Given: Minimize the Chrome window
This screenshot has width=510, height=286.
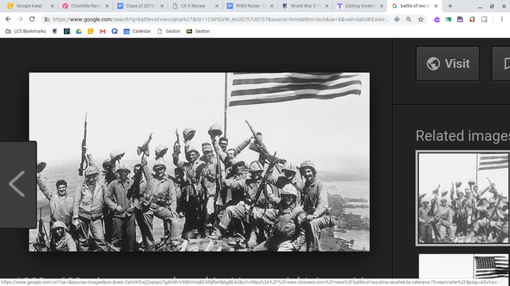Looking at the screenshot, I should (480, 6).
